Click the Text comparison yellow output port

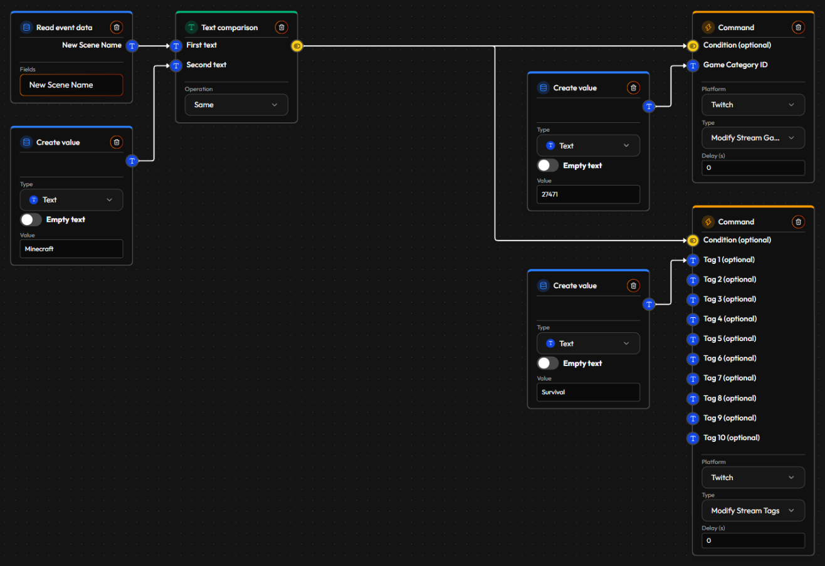[x=297, y=45]
